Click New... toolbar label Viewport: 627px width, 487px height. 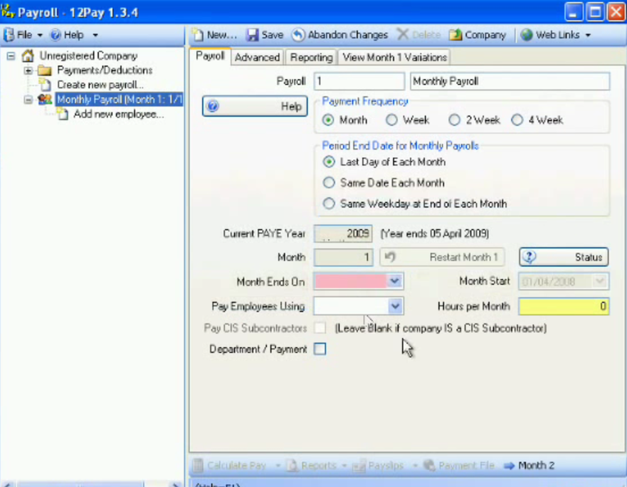222,35
